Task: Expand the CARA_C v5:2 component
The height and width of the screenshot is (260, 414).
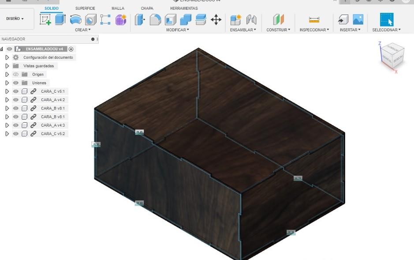Action: click(7, 134)
